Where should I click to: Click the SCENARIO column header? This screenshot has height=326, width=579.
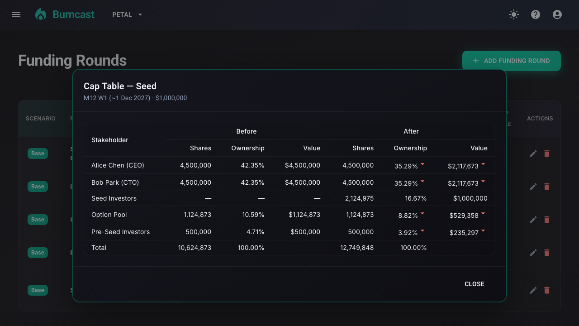(x=41, y=119)
